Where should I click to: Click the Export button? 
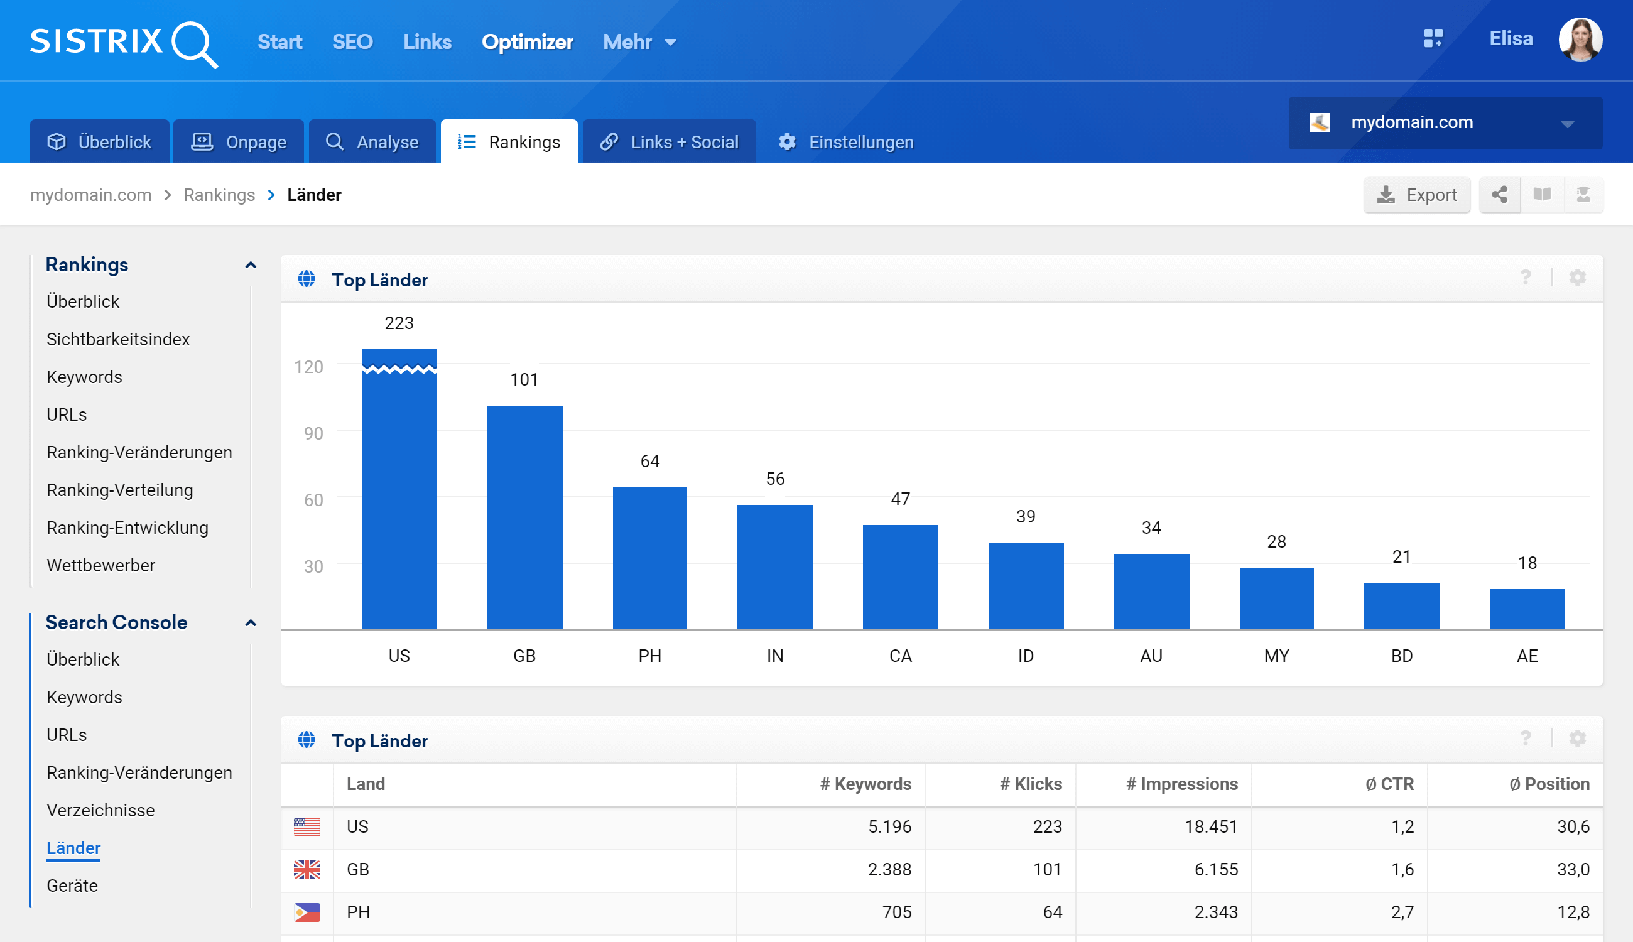[1417, 195]
